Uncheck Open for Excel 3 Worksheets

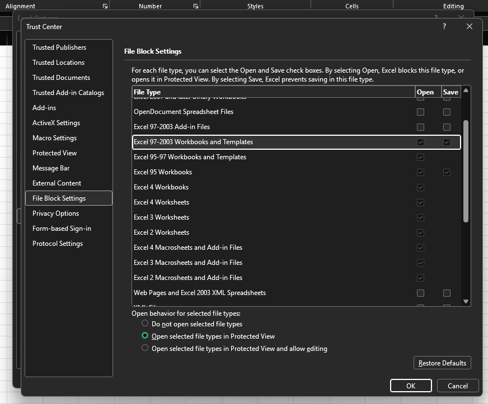pyautogui.click(x=420, y=217)
